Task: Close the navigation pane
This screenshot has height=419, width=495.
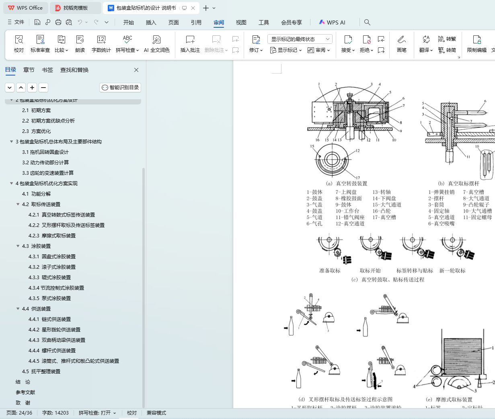Action: click(x=136, y=70)
